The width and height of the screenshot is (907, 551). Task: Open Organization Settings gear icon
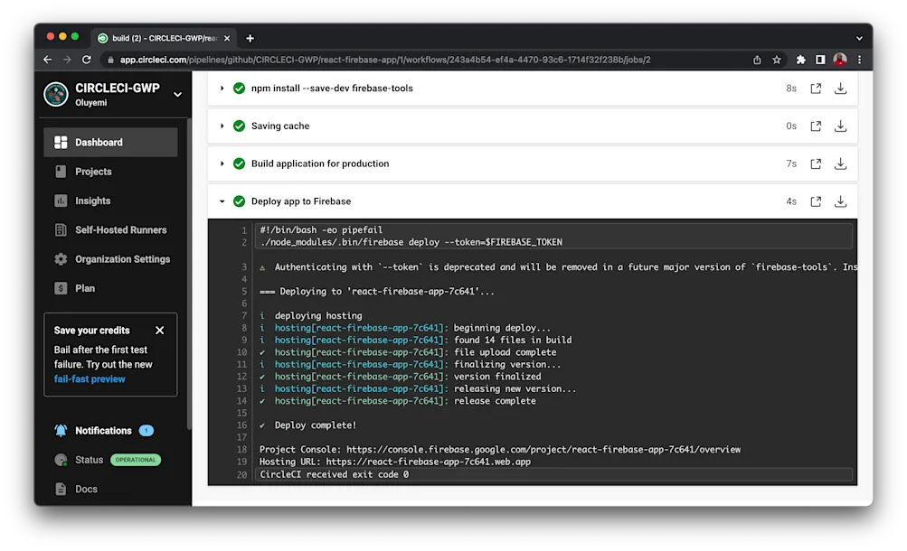point(62,259)
